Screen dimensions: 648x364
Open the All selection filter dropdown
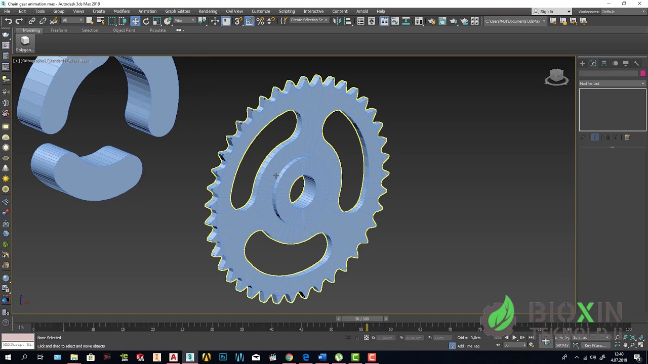coord(72,20)
